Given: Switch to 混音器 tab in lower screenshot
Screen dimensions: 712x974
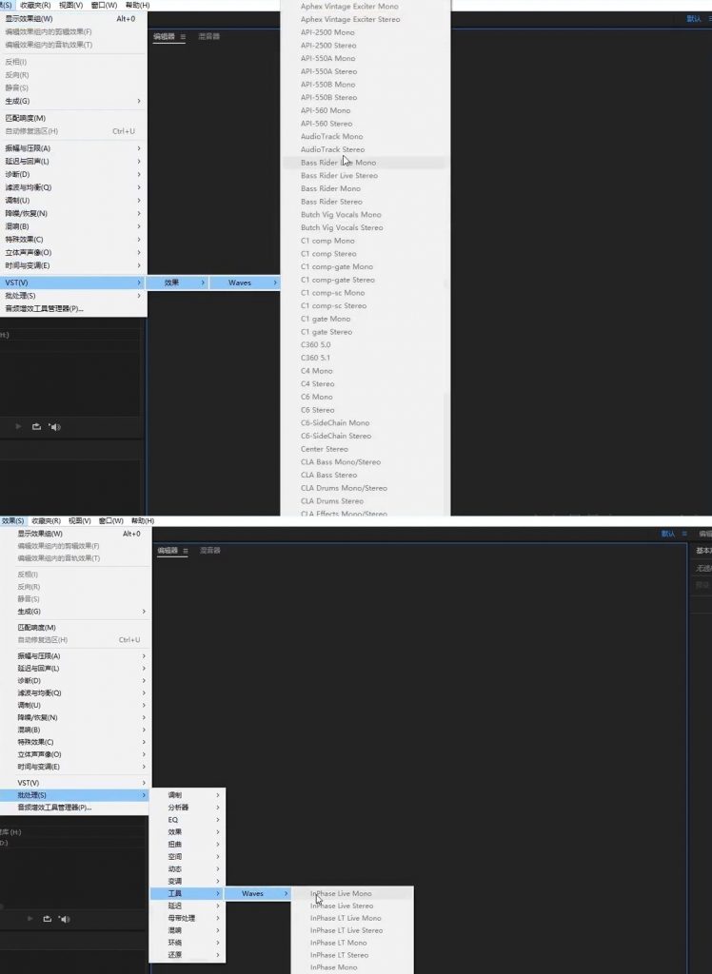Looking at the screenshot, I should pos(210,551).
